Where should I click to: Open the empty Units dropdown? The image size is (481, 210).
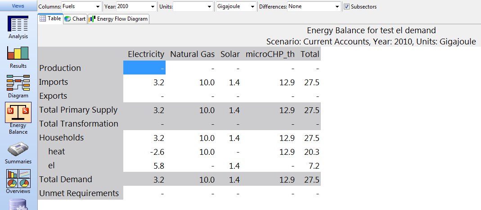click(x=193, y=6)
